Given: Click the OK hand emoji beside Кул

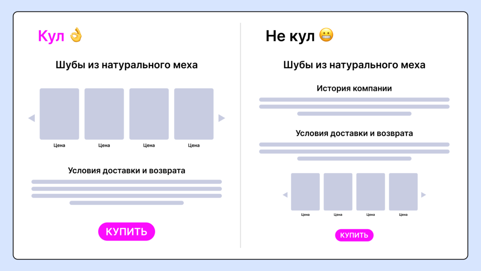Looking at the screenshot, I should pyautogui.click(x=76, y=35).
